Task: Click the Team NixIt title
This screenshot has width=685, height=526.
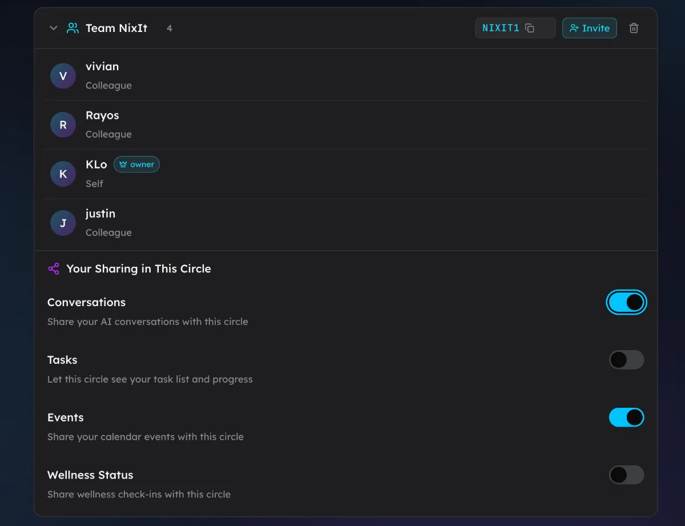Action: pos(116,28)
